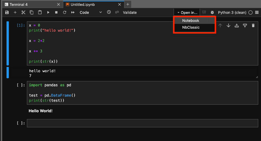The width and height of the screenshot is (261, 141).
Task: Open a new launcher tab with plus
Action: click(128, 4)
